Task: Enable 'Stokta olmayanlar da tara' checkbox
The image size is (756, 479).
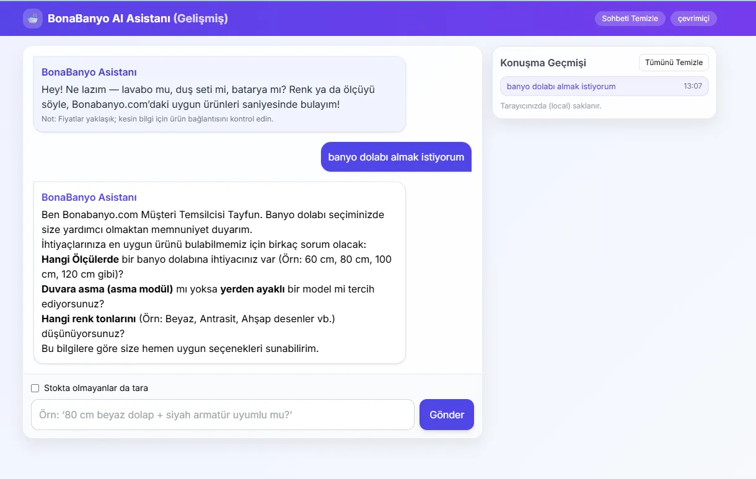Action: pyautogui.click(x=35, y=388)
